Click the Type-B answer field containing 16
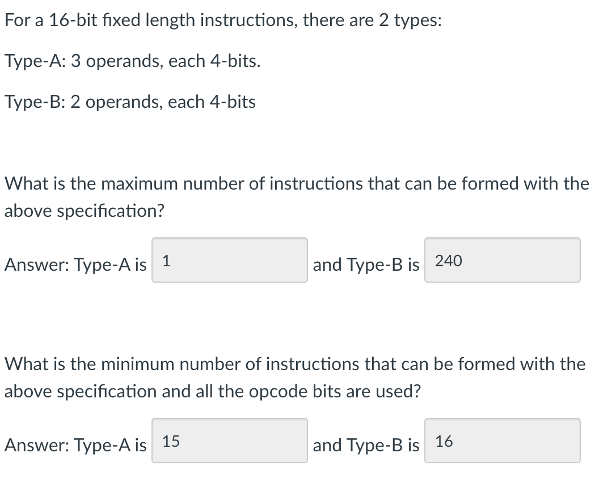The height and width of the screenshot is (478, 599). [503, 441]
